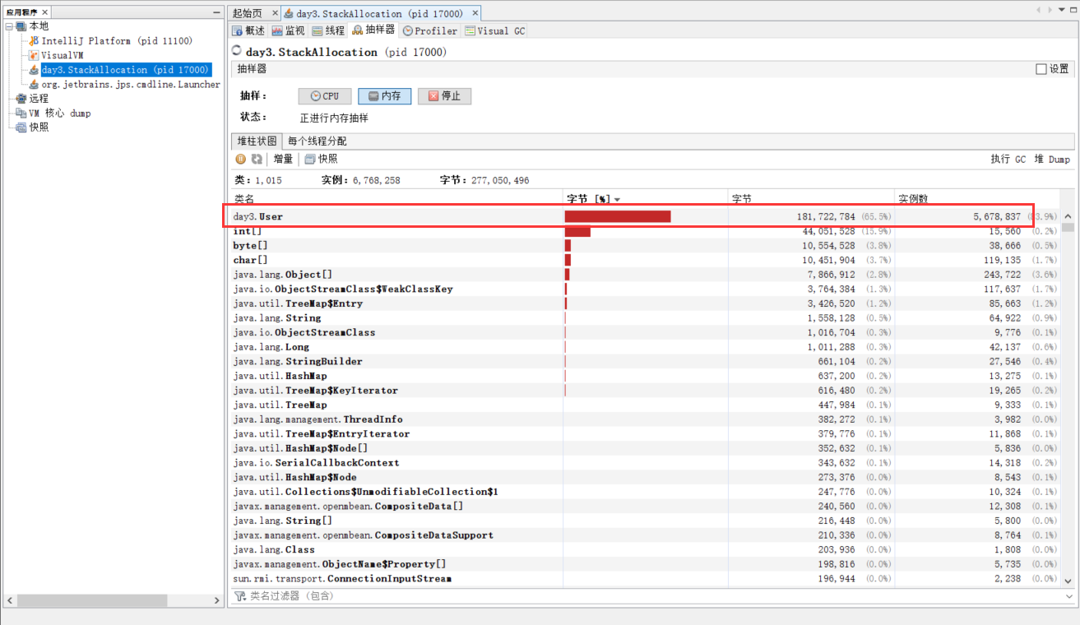Click 执行 GC link
Image resolution: width=1080 pixels, height=625 pixels.
pos(1008,160)
